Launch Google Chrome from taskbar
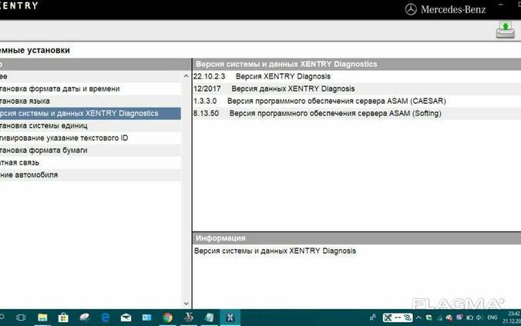521x326 pixels. coord(167,317)
